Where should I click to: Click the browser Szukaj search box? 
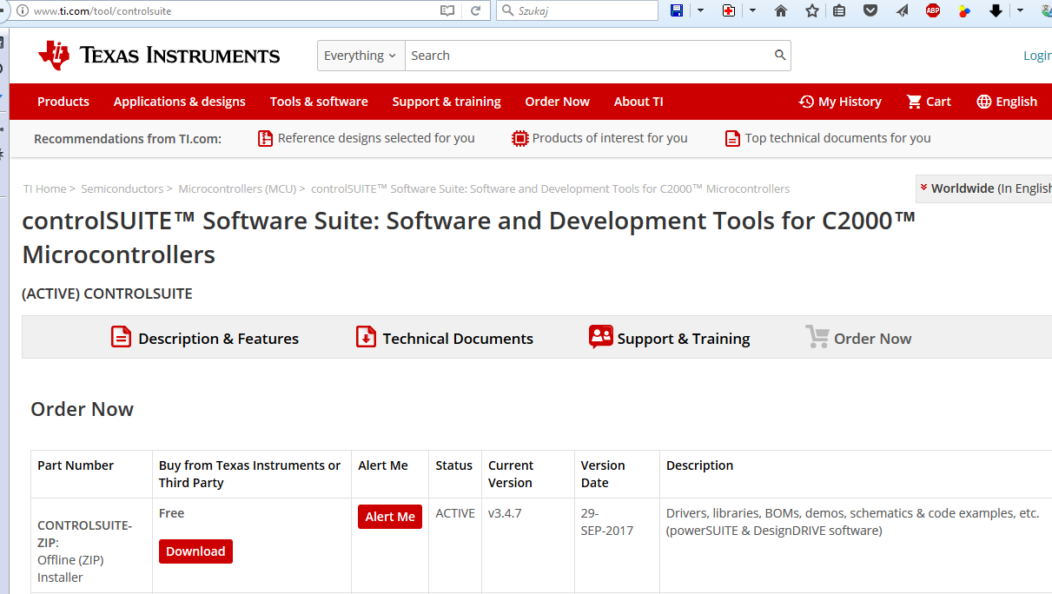[577, 10]
